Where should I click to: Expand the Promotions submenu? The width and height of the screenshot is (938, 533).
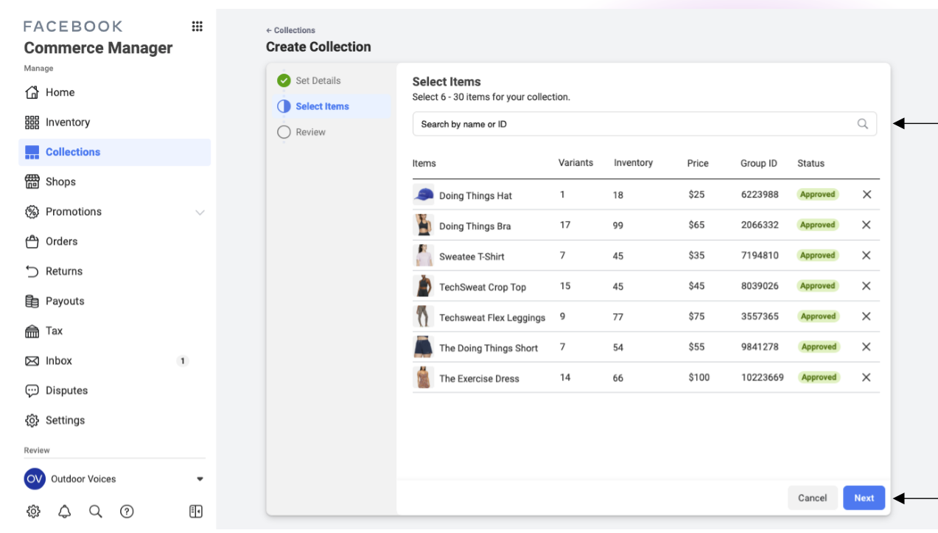point(200,212)
